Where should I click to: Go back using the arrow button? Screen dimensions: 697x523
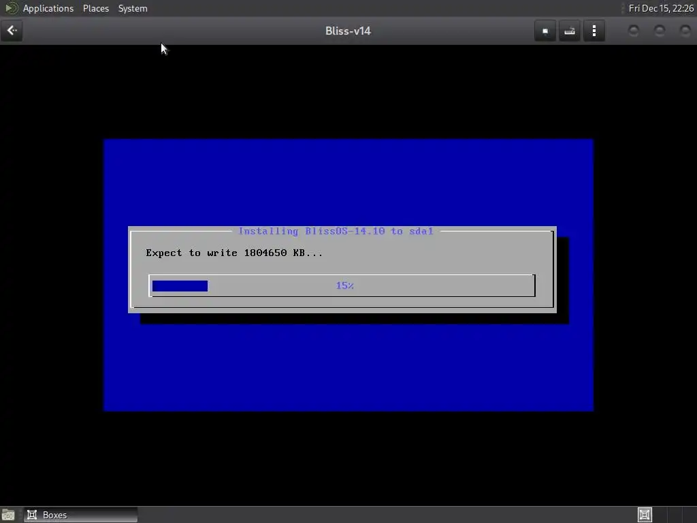(12, 31)
